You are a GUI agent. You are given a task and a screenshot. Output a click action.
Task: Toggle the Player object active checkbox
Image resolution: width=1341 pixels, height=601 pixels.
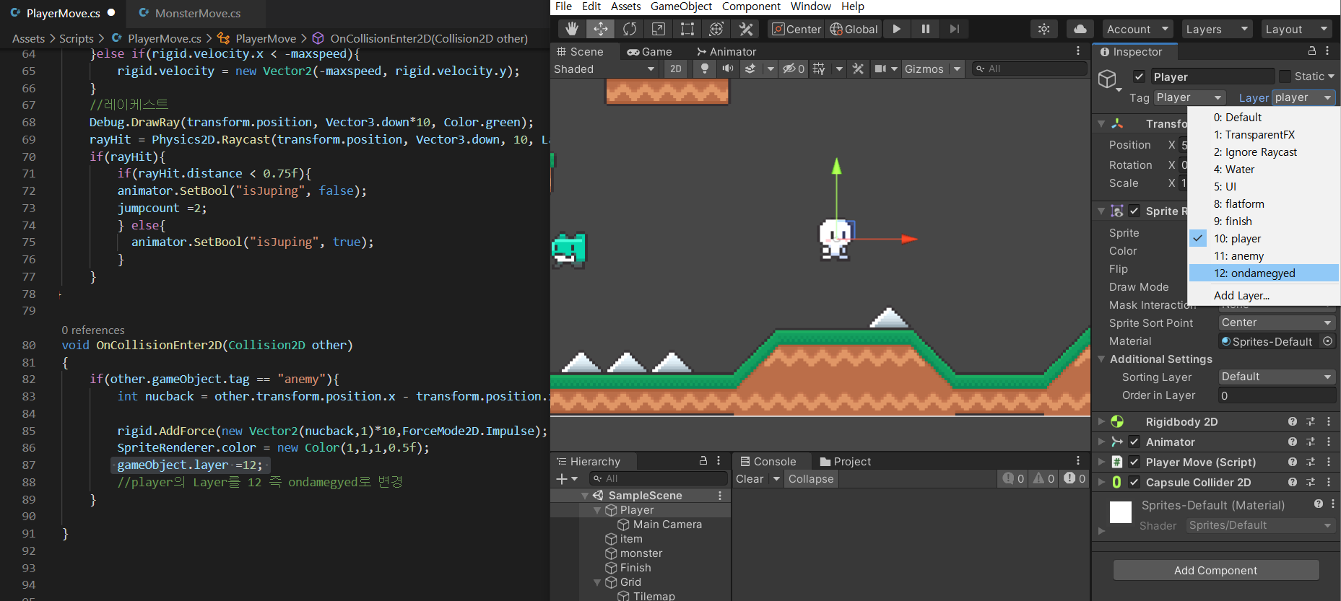[x=1139, y=76]
